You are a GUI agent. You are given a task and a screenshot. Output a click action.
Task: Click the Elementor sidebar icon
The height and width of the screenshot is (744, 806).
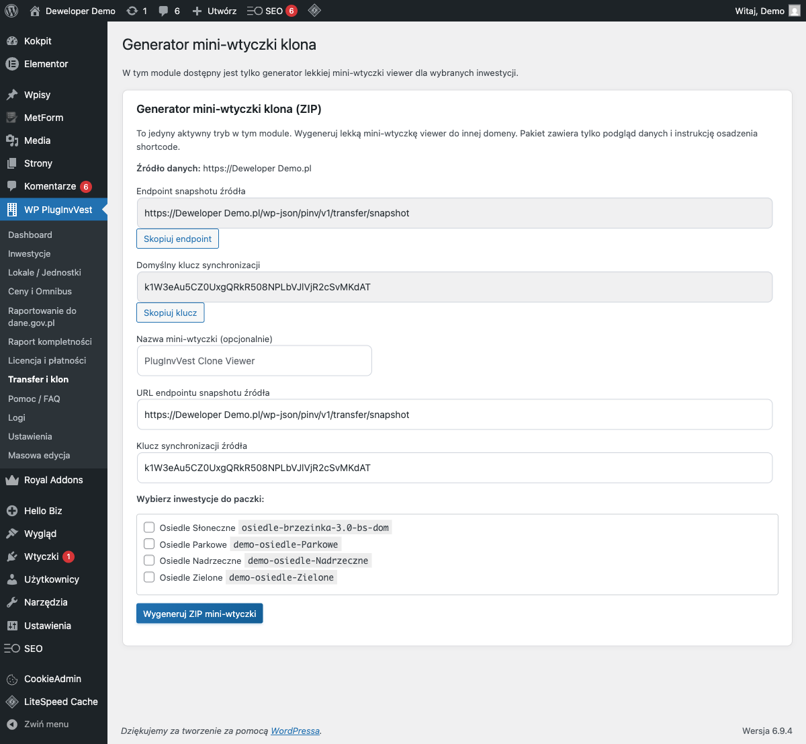[13, 64]
